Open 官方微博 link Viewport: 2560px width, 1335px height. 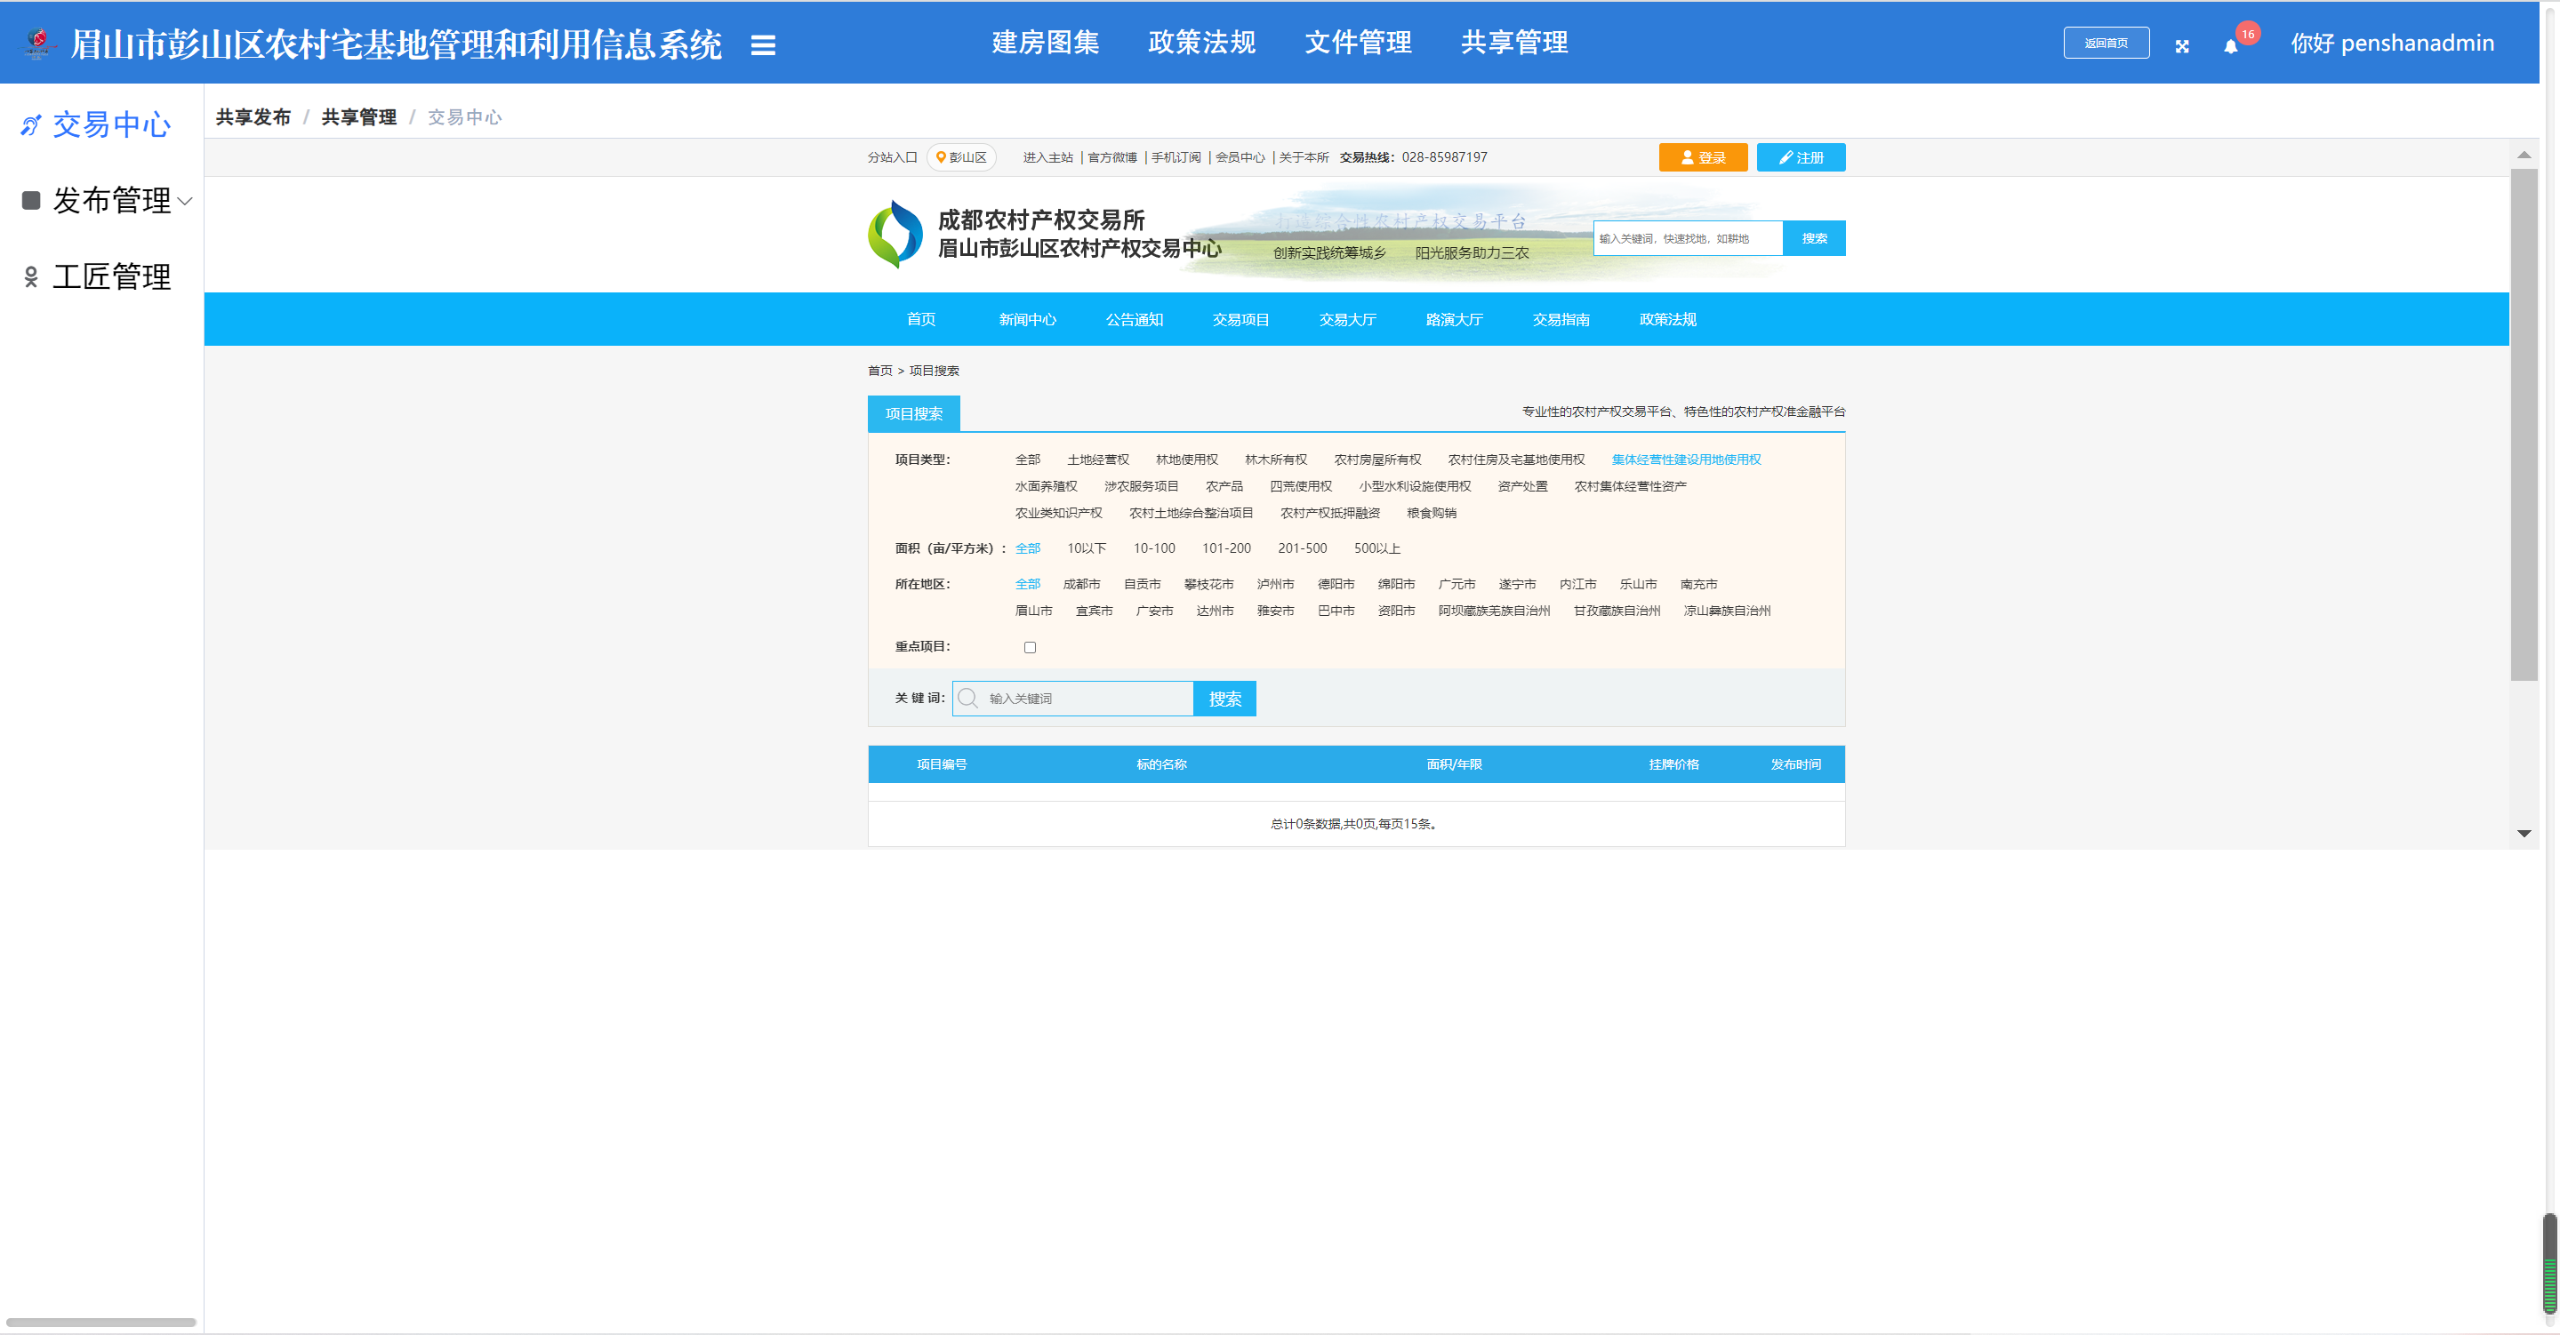pos(1112,158)
